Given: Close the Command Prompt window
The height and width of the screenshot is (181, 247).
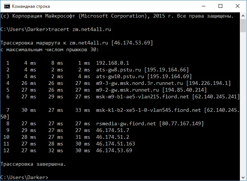Looking at the screenshot, I should click(237, 6).
